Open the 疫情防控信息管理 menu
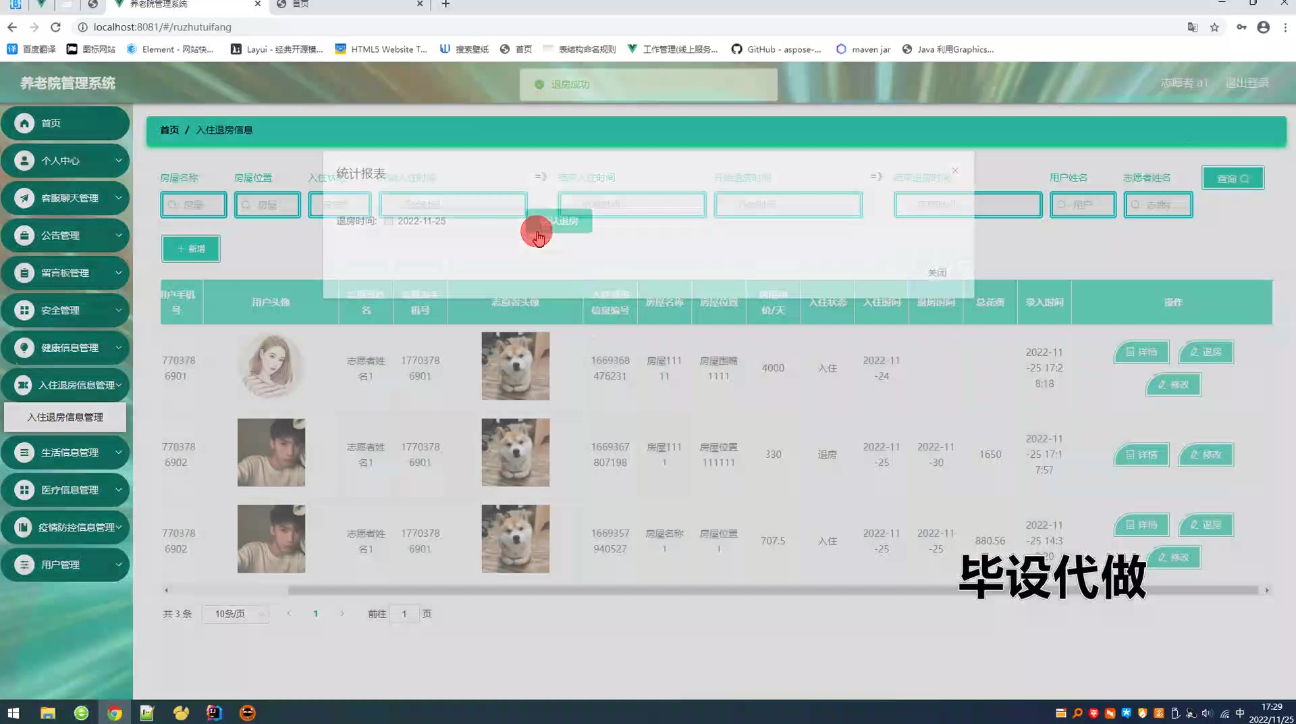 (x=65, y=527)
